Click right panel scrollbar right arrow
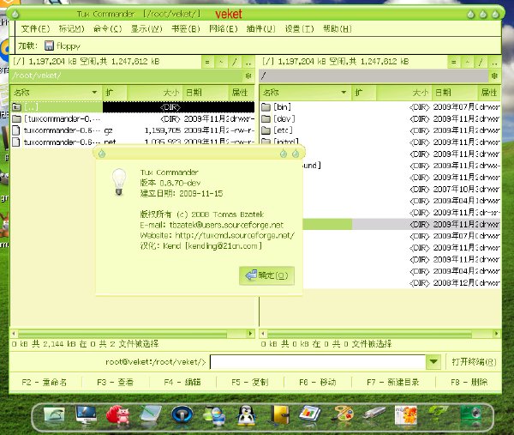This screenshot has width=514, height=435. pyautogui.click(x=497, y=334)
